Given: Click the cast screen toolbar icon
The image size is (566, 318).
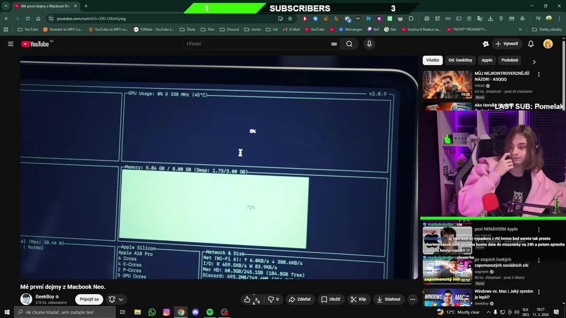Looking at the screenshot, I should pyautogui.click(x=459, y=19).
